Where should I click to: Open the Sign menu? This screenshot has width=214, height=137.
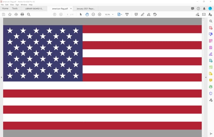click(x=17, y=5)
